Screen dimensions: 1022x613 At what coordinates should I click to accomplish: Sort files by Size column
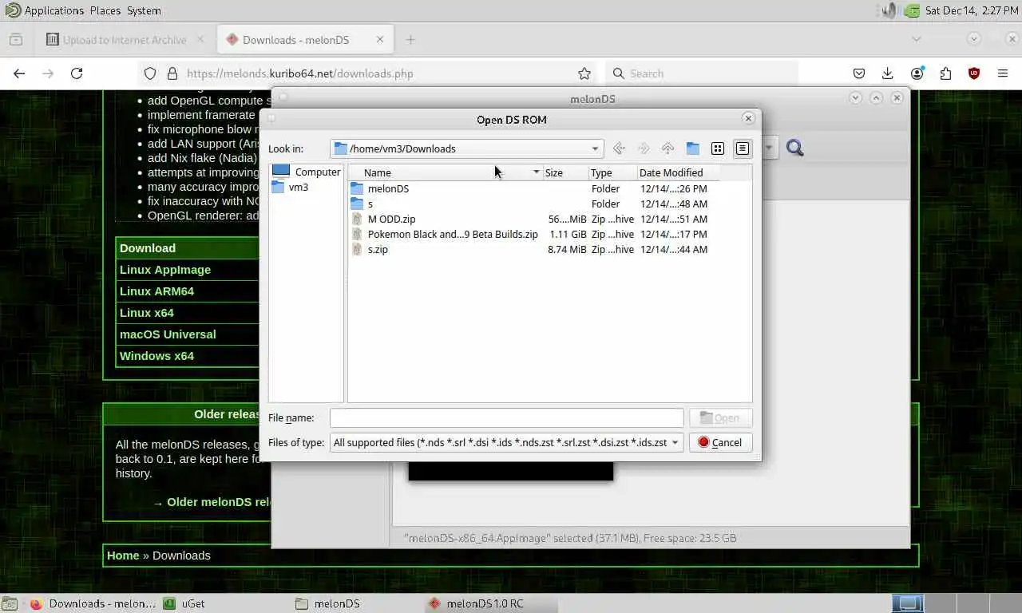coord(565,172)
